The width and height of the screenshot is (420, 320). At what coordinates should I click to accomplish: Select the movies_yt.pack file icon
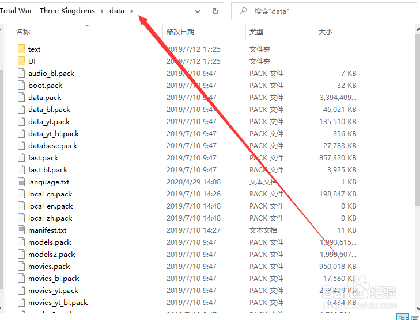tap(21, 290)
